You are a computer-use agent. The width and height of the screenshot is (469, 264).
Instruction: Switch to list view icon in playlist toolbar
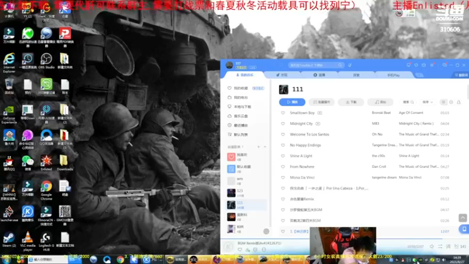pos(443,102)
